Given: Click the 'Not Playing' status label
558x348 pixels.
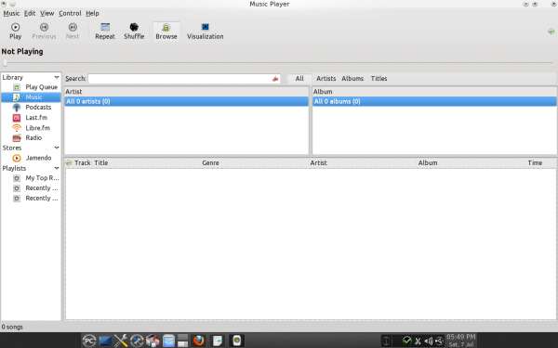Looking at the screenshot, I should tap(22, 51).
